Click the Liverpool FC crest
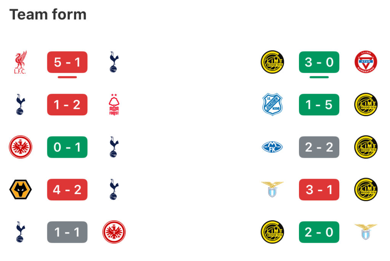Viewport: 390px width, 261px height. click(x=21, y=62)
